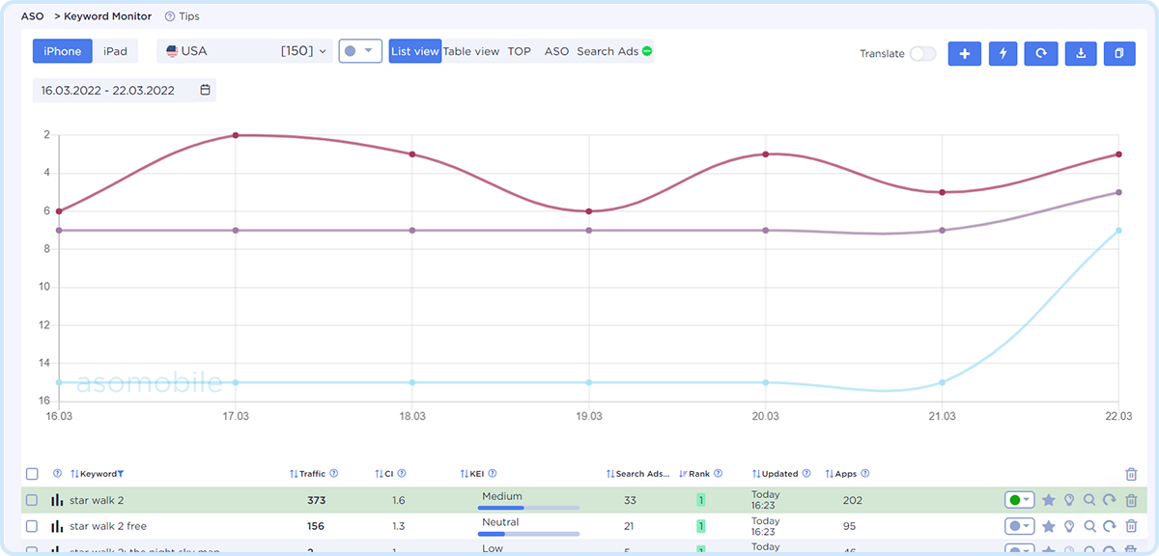Open the date range picker field
This screenshot has height=556, width=1159.
tap(124, 91)
